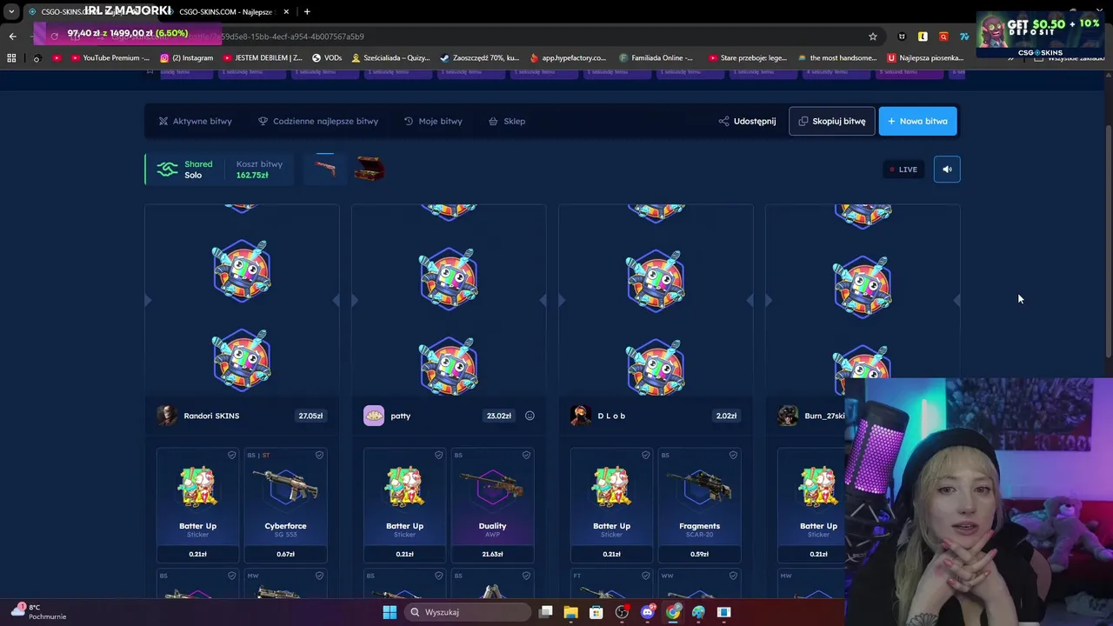Open a new browser tab with plus
This screenshot has width=1113, height=626.
coord(307,11)
